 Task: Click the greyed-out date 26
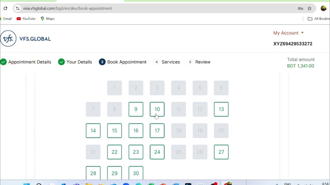200,152
